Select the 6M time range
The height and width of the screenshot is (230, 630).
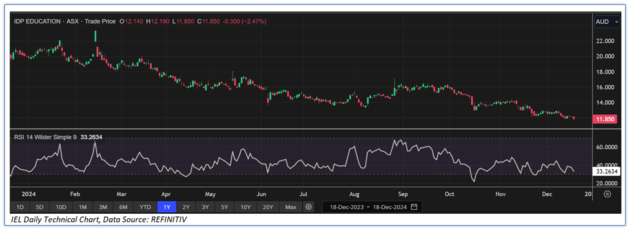coord(123,207)
